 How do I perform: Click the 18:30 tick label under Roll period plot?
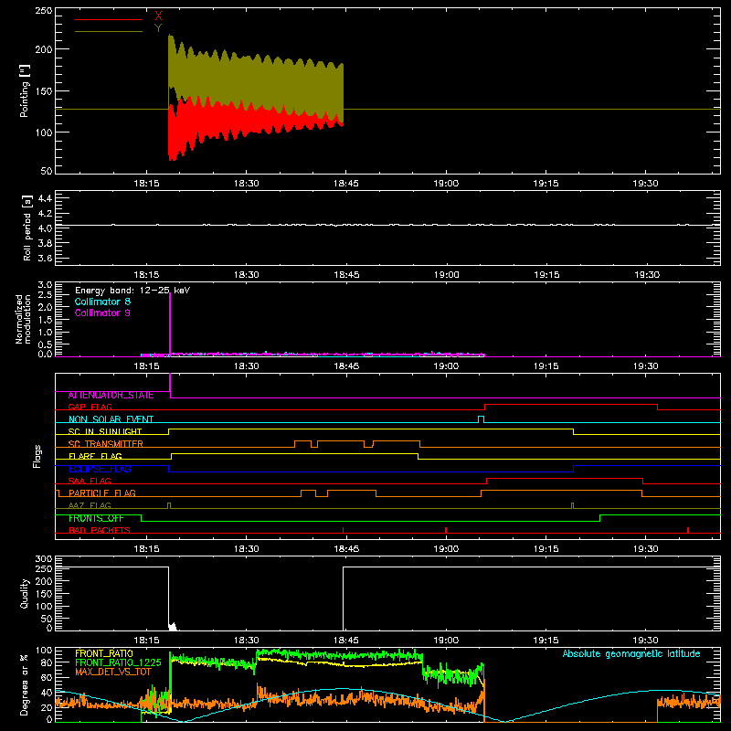pos(246,275)
